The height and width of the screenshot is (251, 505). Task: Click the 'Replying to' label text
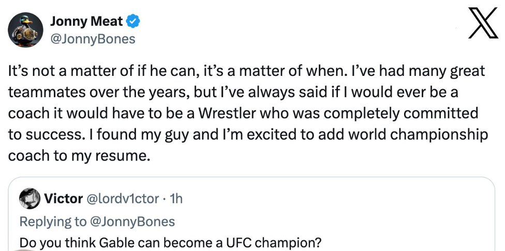[x=53, y=222]
